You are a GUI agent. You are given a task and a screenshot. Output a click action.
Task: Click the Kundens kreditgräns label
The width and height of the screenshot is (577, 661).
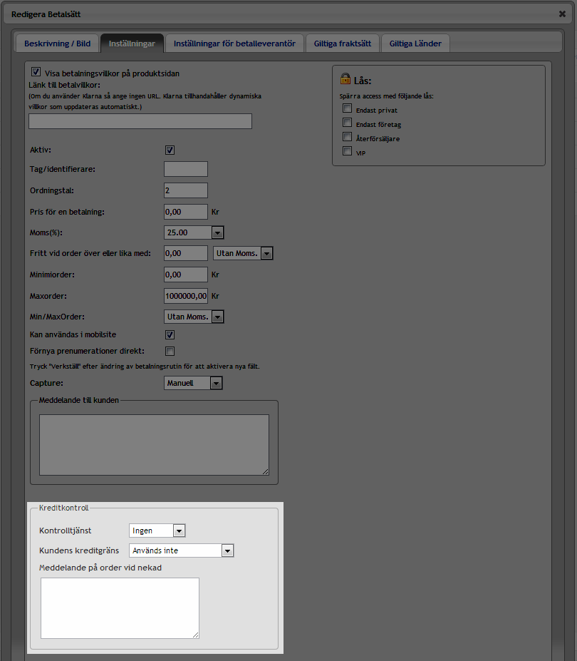tap(79, 550)
